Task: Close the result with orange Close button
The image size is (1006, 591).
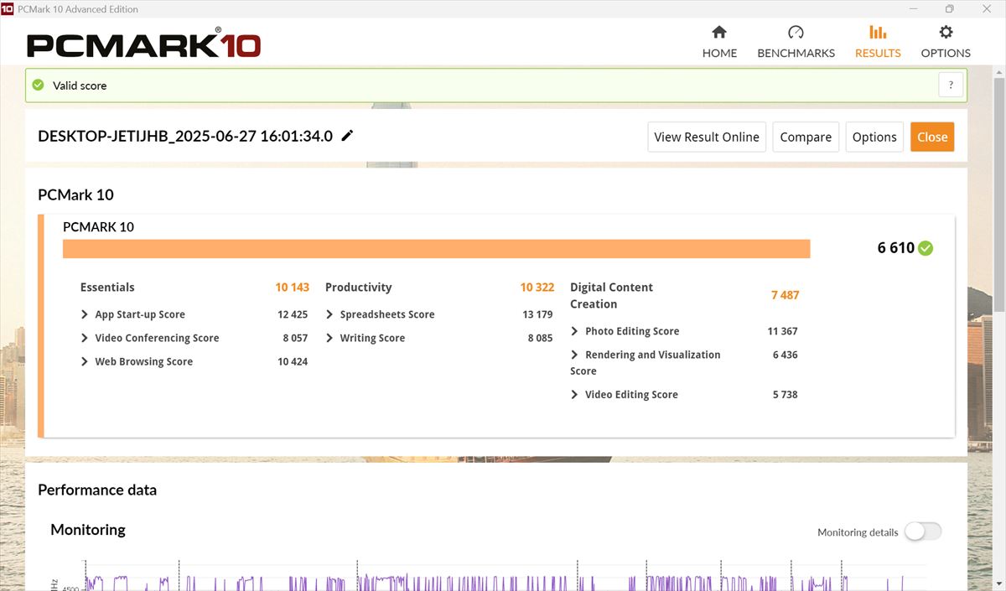Action: click(932, 137)
